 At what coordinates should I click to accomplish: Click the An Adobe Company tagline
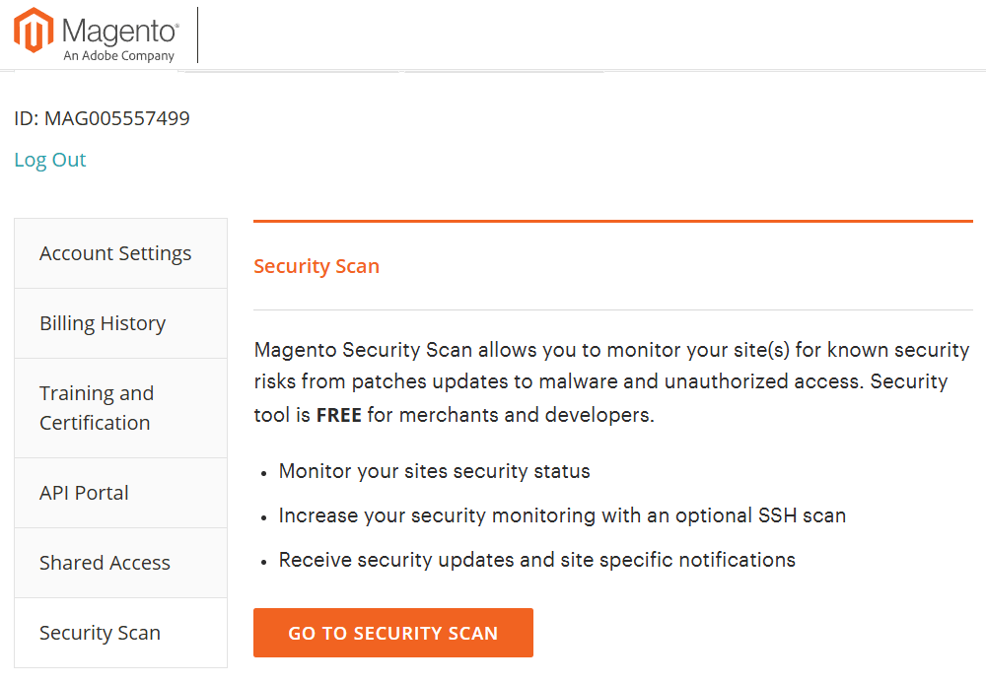[x=119, y=56]
